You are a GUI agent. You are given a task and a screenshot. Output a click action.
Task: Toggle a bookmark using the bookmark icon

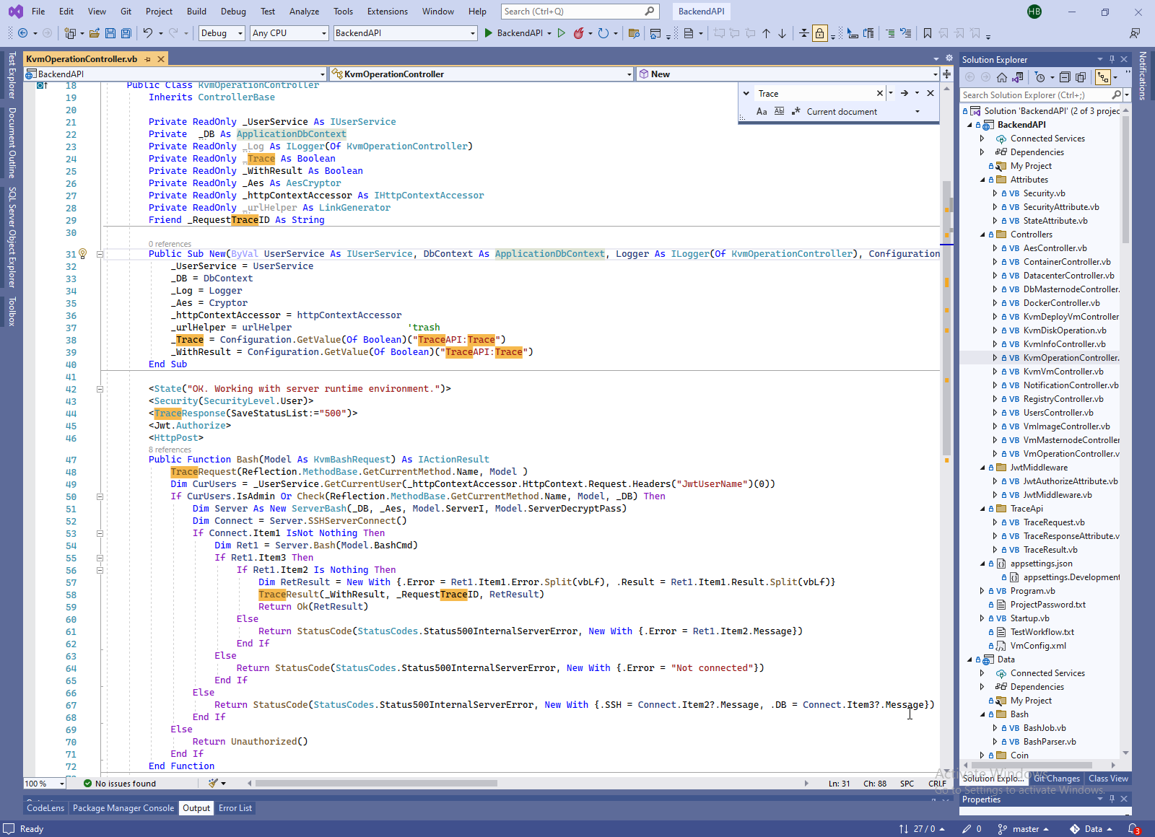click(x=928, y=33)
